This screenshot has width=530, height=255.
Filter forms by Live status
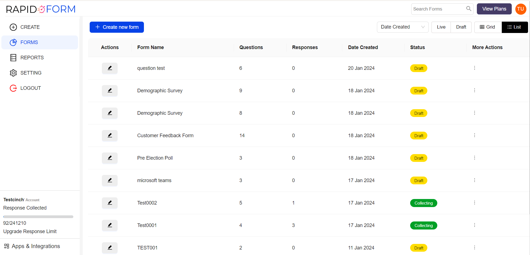click(441, 27)
